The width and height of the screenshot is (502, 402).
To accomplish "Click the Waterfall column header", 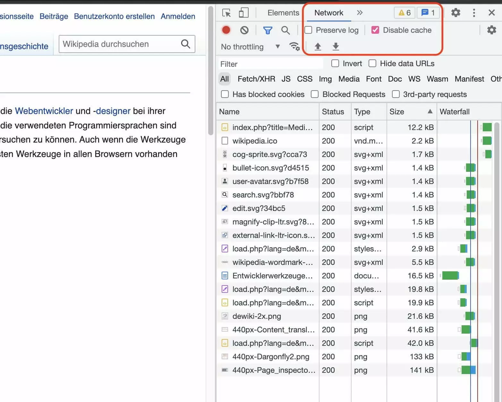I will click(469, 112).
